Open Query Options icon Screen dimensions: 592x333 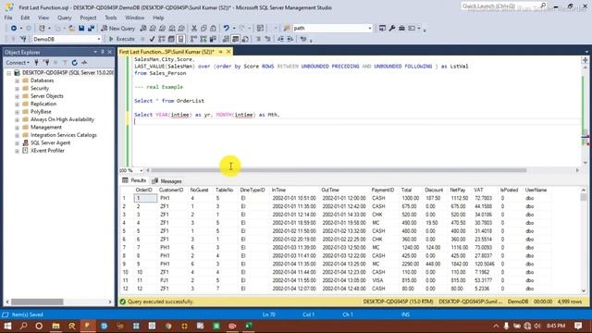click(171, 39)
